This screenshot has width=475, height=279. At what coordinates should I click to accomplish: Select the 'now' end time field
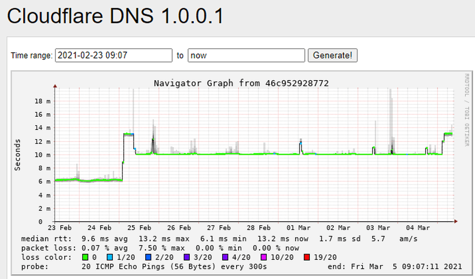point(246,55)
